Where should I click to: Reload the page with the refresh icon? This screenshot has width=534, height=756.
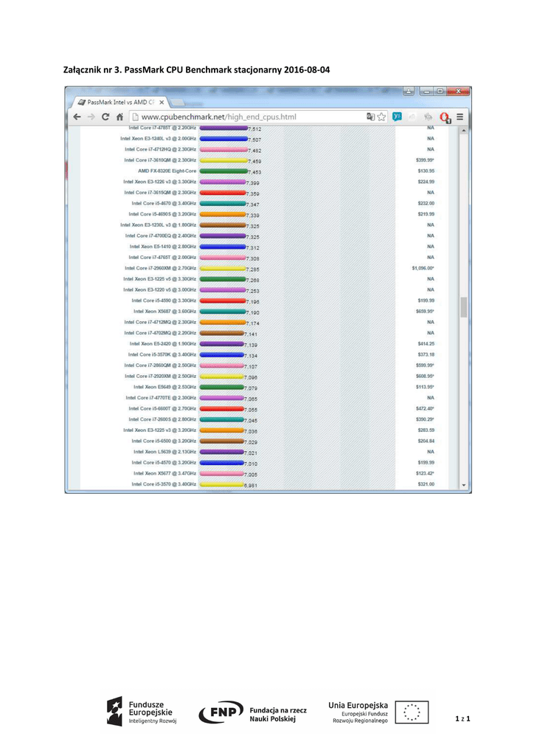pyautogui.click(x=105, y=117)
